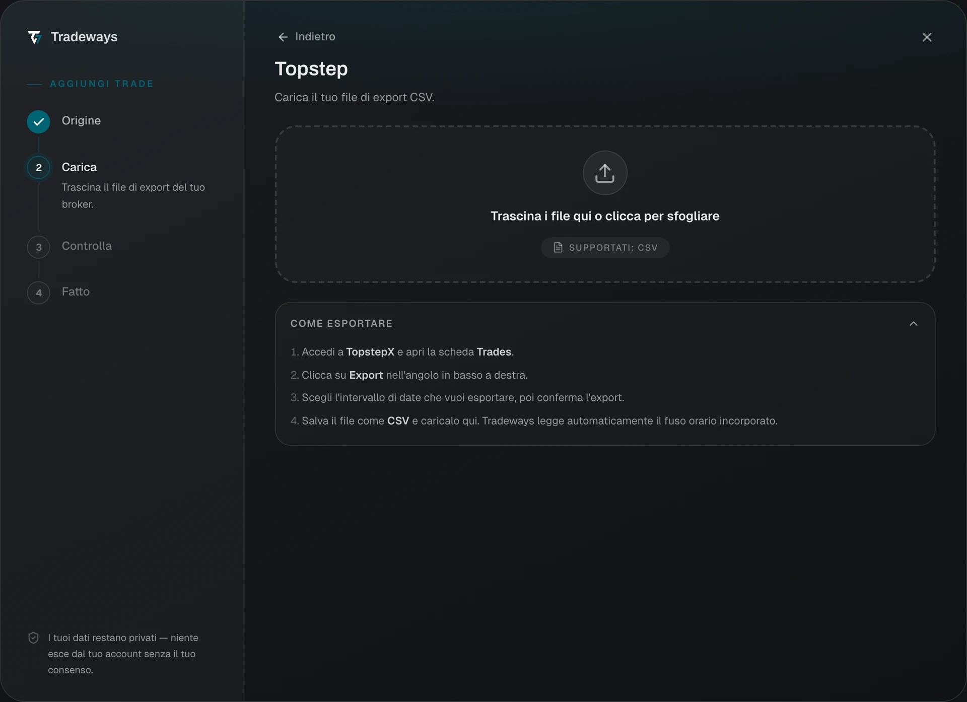
Task: Click 'Trascina il file di export del tuo broker.'
Action: click(x=133, y=195)
